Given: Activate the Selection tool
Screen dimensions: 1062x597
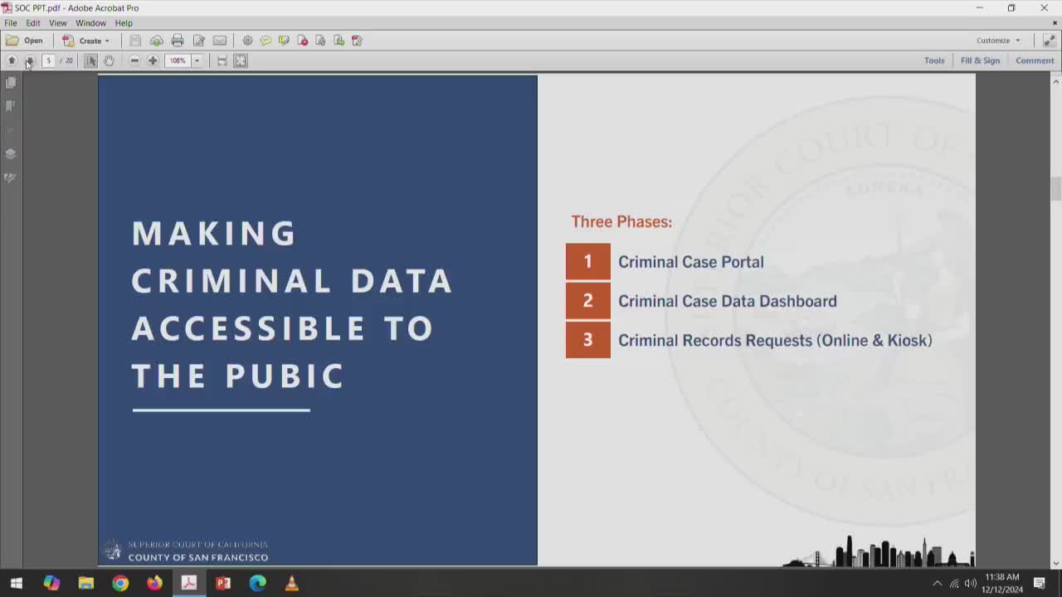Looking at the screenshot, I should (x=90, y=60).
